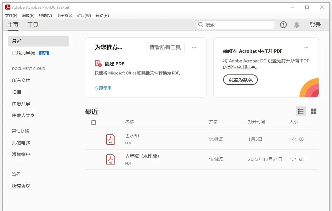Open the file named 赤壁赋（水印版）
Image resolution: width=332 pixels, height=211 pixels.
point(142,156)
